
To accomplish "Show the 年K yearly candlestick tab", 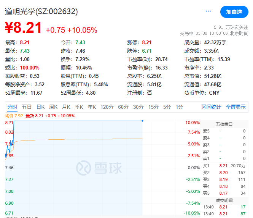I will point(92,107).
